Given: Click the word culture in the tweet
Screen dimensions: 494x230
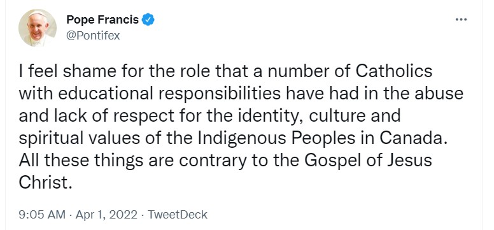Looking at the screenshot, I should tap(335, 116).
